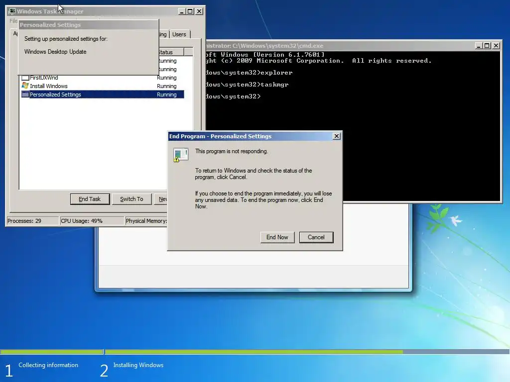This screenshot has width=510, height=382.
Task: Click the Installing Windows progress bar
Action: click(307, 352)
